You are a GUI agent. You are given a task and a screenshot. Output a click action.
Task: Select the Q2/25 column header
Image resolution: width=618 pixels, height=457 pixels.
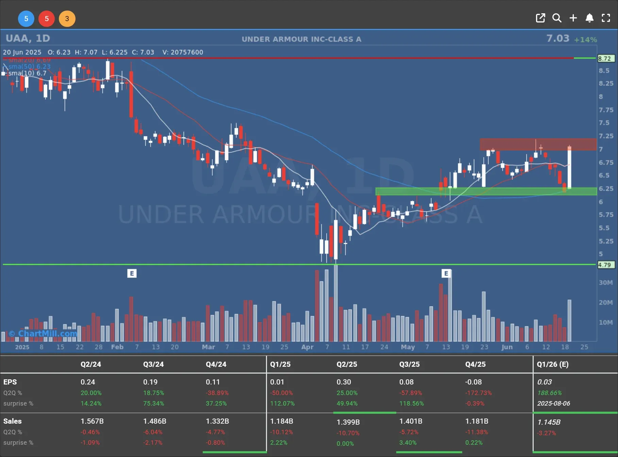point(347,364)
